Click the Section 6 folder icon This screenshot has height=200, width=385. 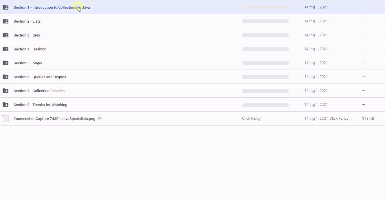(5, 77)
